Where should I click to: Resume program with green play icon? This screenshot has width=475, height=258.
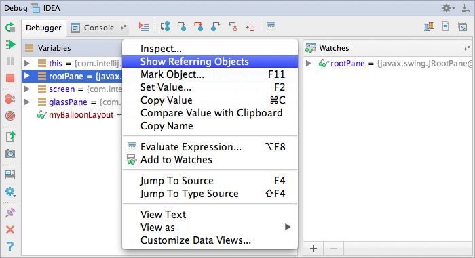[10, 45]
